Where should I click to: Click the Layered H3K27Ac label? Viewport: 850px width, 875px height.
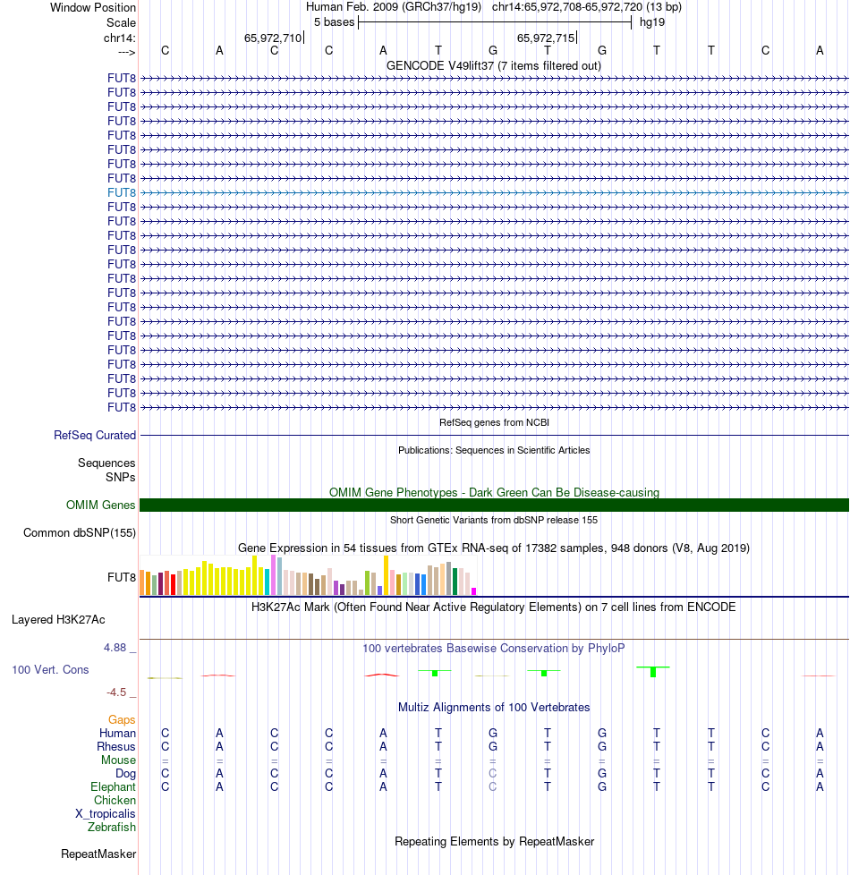(58, 619)
